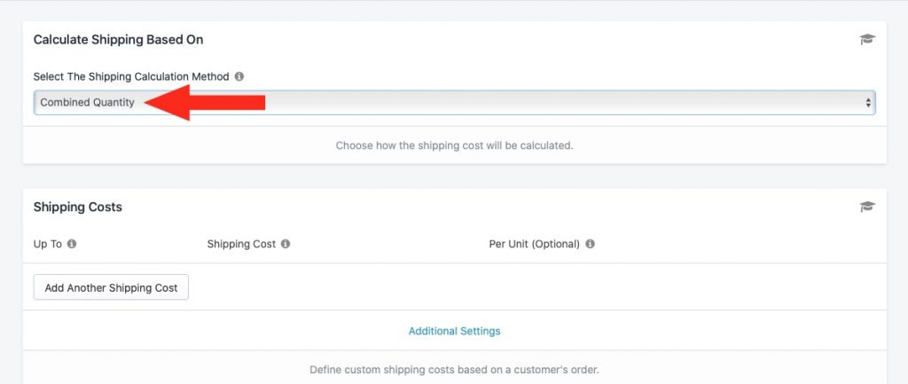Click the Up To column label
908x384 pixels.
click(x=48, y=244)
